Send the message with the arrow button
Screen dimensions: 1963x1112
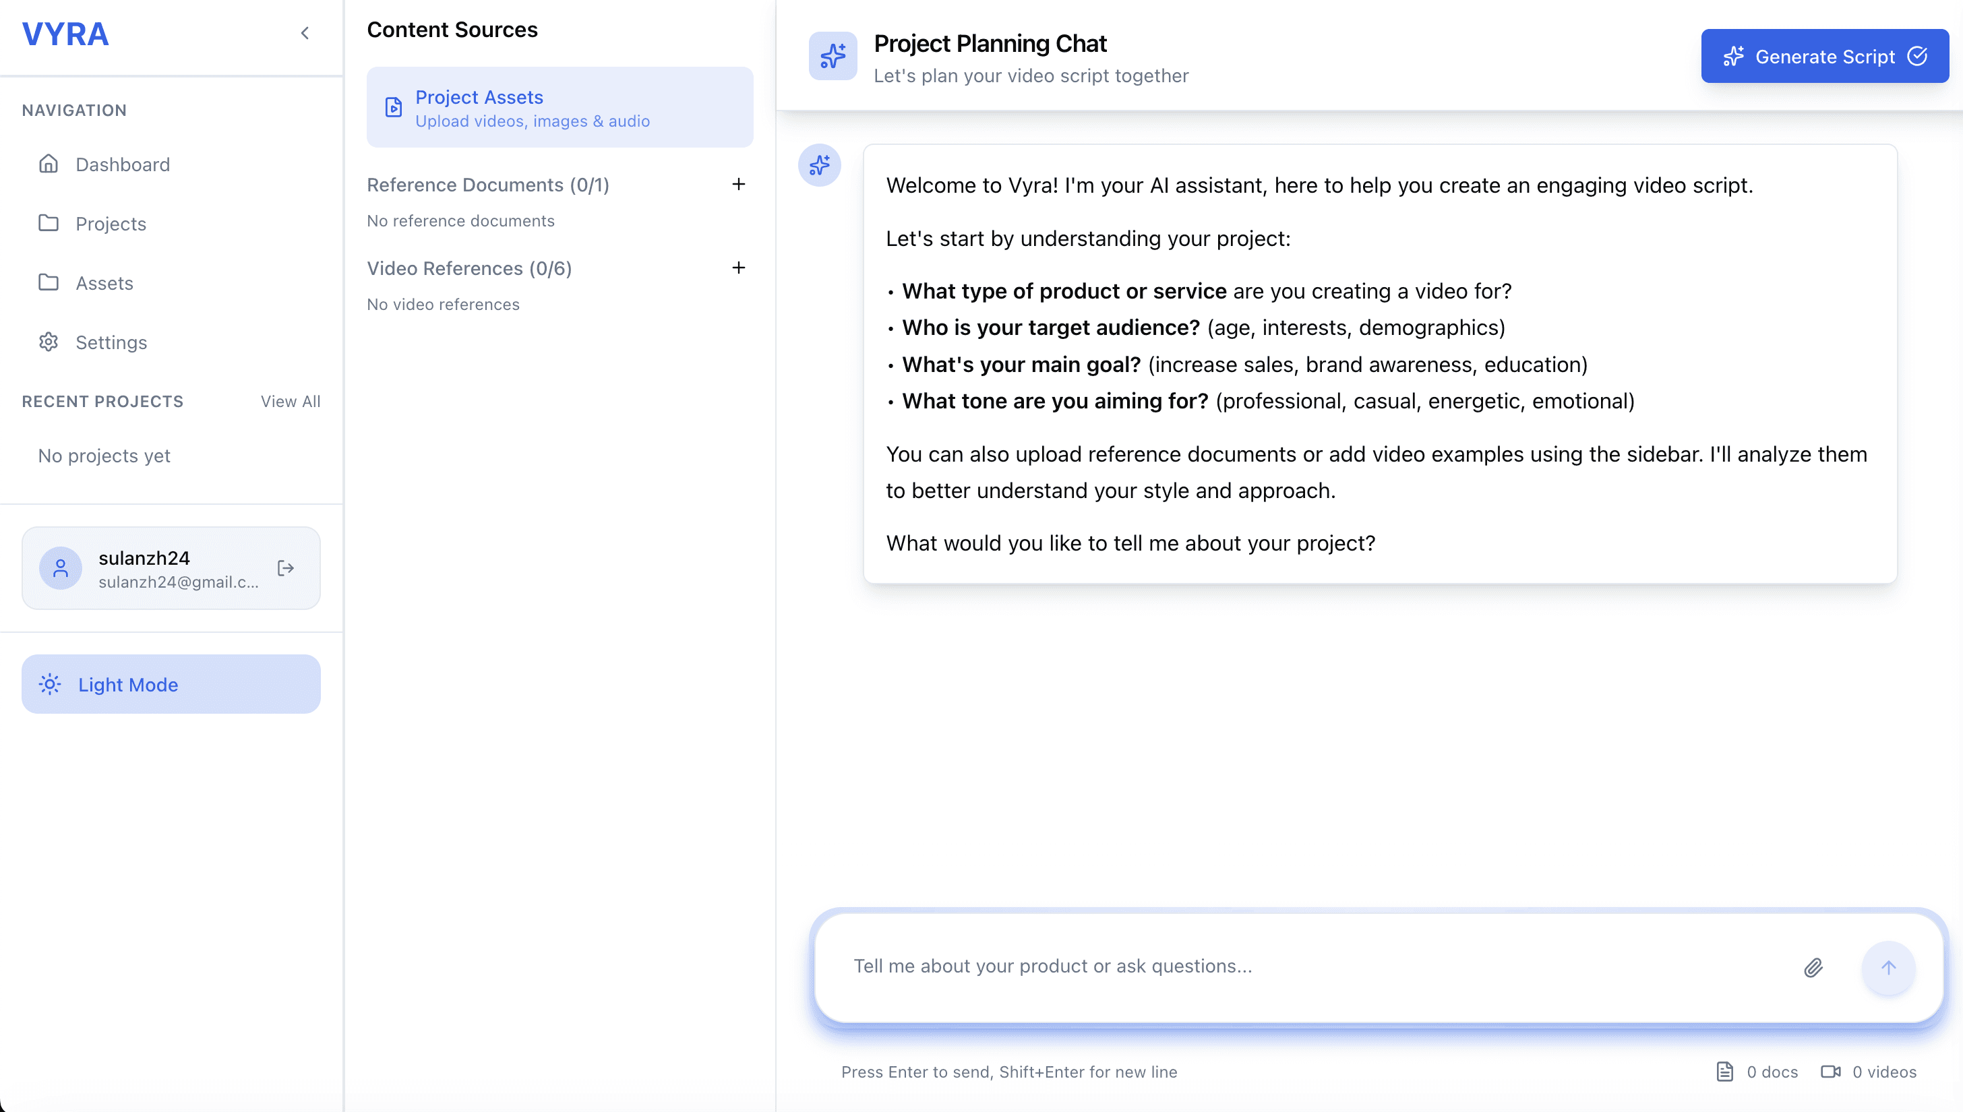pyautogui.click(x=1888, y=968)
